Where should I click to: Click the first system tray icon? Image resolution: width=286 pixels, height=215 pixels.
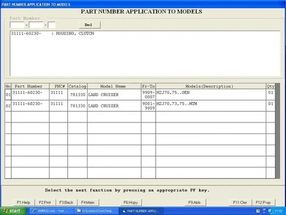pos(258,211)
